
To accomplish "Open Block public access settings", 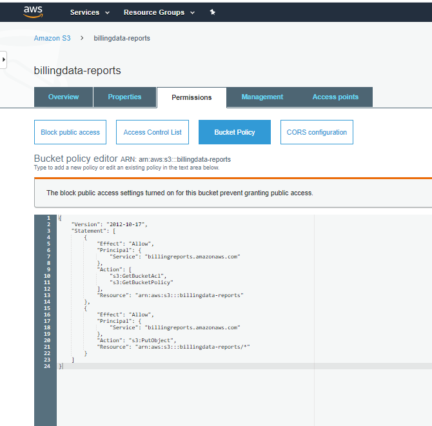I will [x=70, y=132].
